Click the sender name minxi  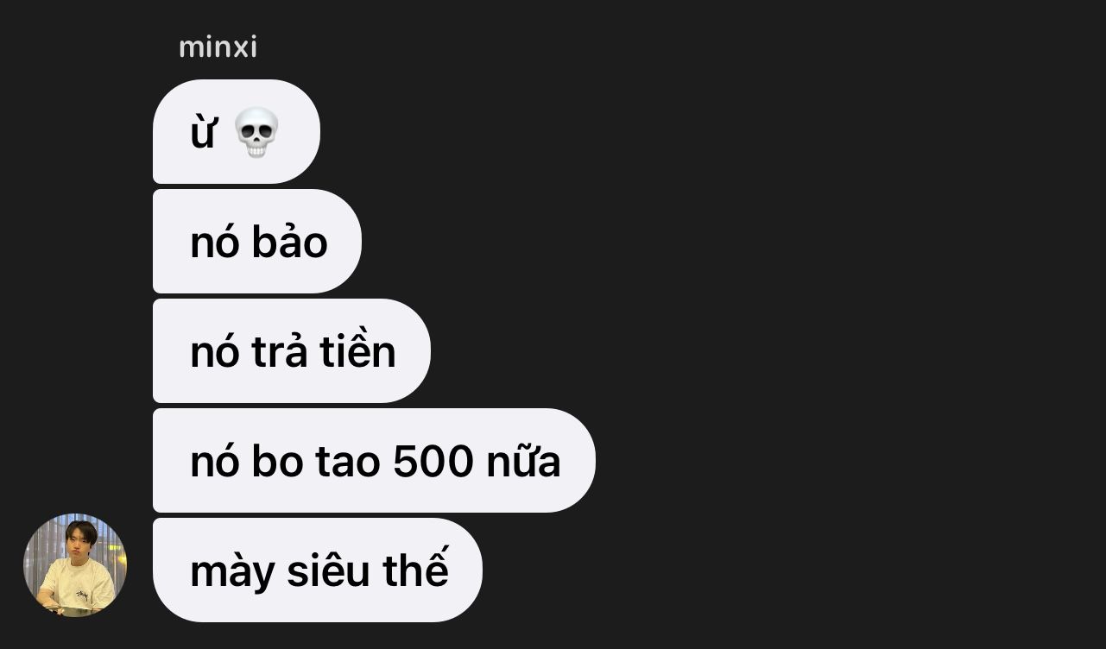(218, 47)
